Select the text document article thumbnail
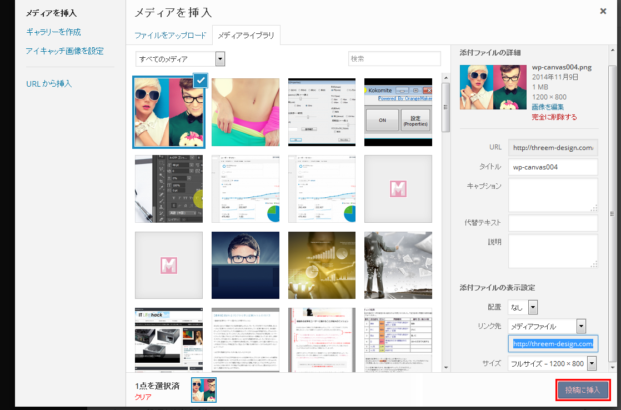The width and height of the screenshot is (621, 410). [245, 340]
